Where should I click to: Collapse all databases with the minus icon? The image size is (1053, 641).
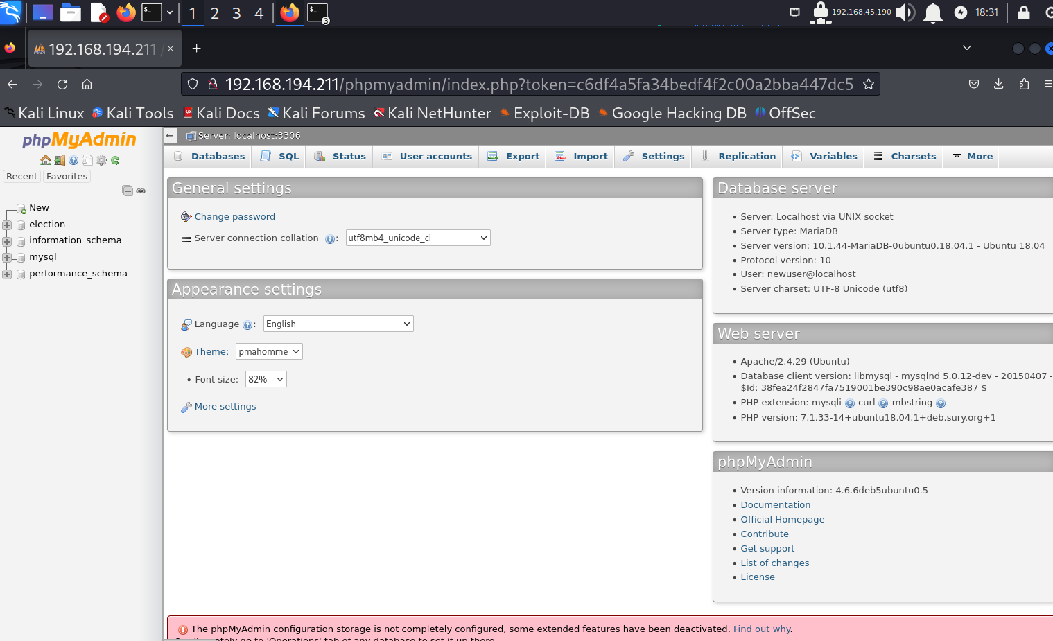pos(128,191)
